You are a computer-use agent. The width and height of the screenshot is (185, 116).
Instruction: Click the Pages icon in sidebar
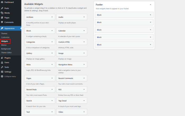2,18
